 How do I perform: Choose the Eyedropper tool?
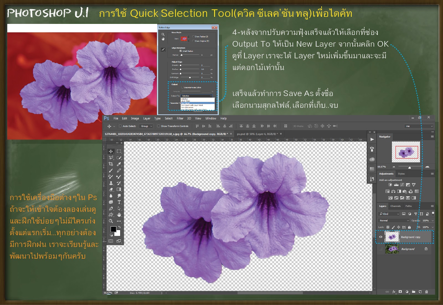coord(119,164)
